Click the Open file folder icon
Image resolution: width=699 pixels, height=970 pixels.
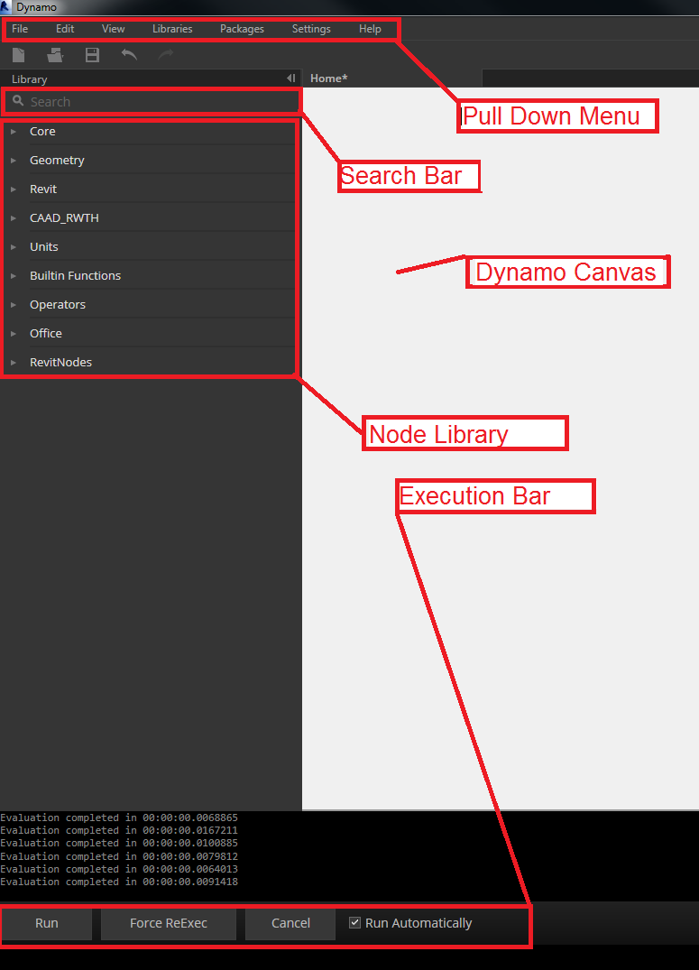click(x=55, y=55)
